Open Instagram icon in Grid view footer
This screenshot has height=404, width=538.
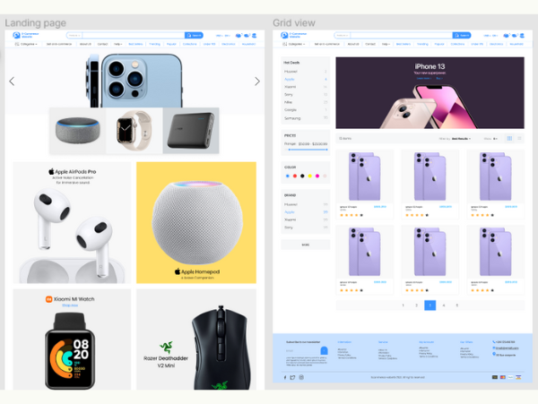point(301,377)
